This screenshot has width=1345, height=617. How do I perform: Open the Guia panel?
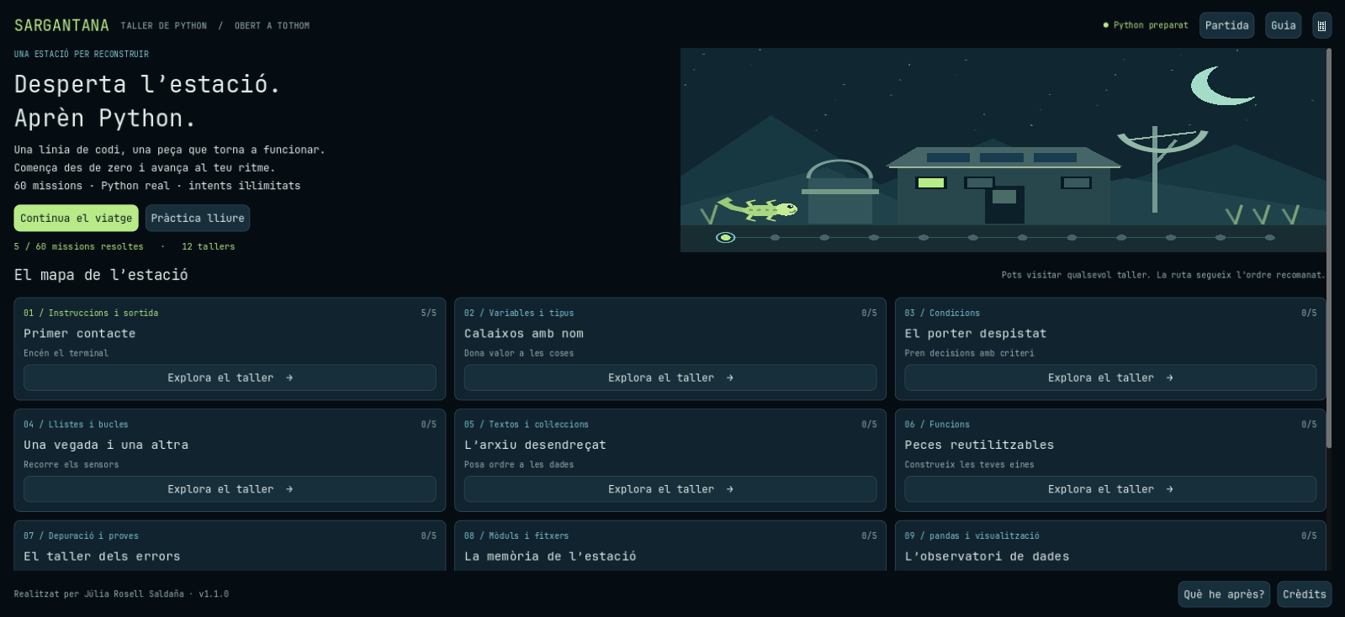[x=1283, y=25]
